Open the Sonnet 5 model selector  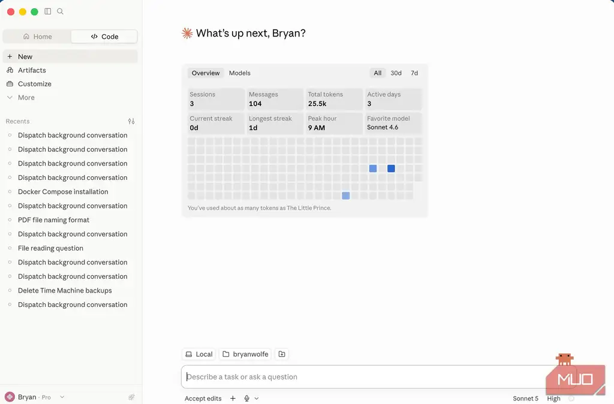click(525, 399)
